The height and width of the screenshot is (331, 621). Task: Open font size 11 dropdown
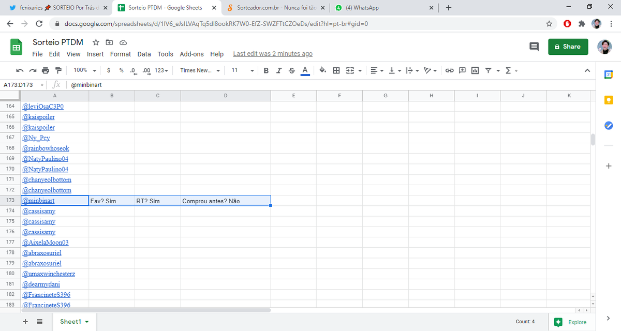(243, 70)
